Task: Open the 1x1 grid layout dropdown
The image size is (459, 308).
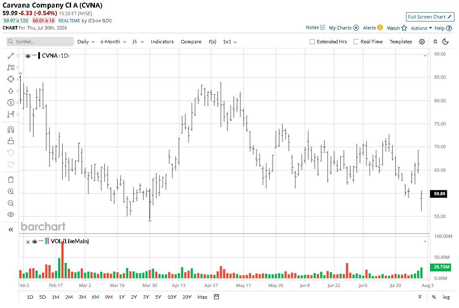Action: click(x=229, y=42)
